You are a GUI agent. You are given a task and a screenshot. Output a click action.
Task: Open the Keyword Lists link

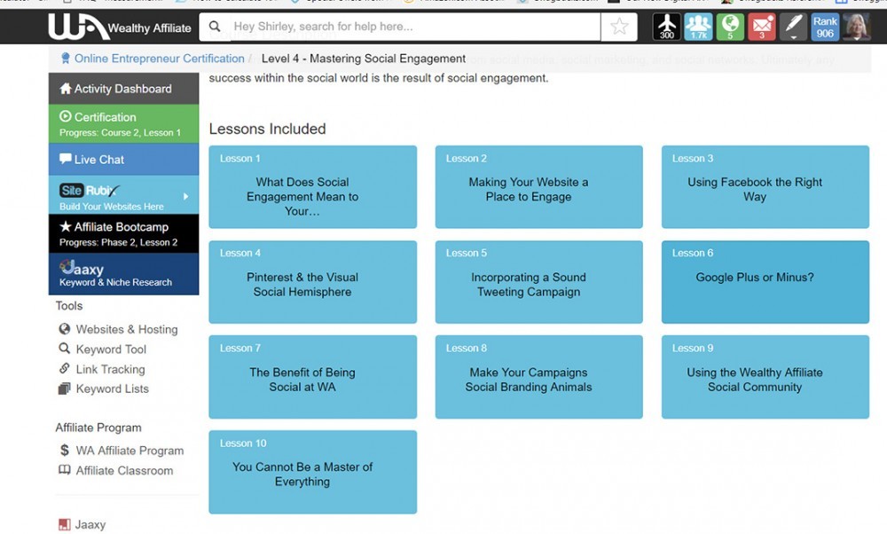(112, 389)
